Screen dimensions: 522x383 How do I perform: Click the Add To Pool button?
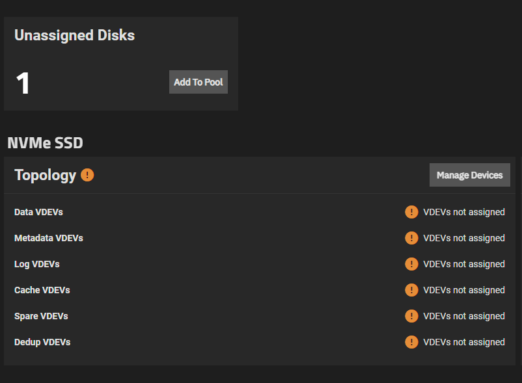pos(199,82)
